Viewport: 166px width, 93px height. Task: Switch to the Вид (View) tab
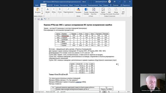point(100,5)
